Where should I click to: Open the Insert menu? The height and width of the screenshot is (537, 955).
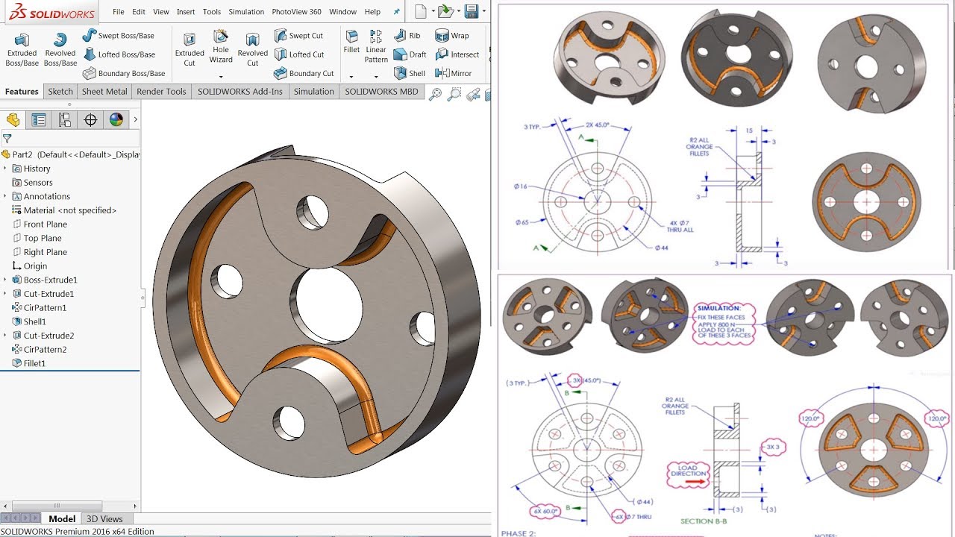click(x=186, y=12)
